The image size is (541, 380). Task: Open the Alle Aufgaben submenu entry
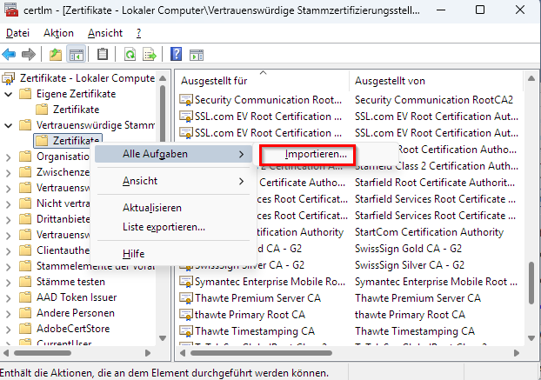(x=155, y=154)
